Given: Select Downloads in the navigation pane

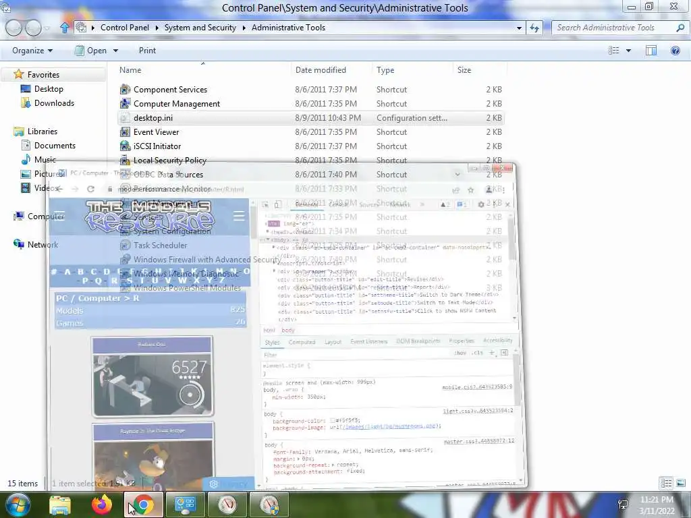Looking at the screenshot, I should pyautogui.click(x=54, y=103).
